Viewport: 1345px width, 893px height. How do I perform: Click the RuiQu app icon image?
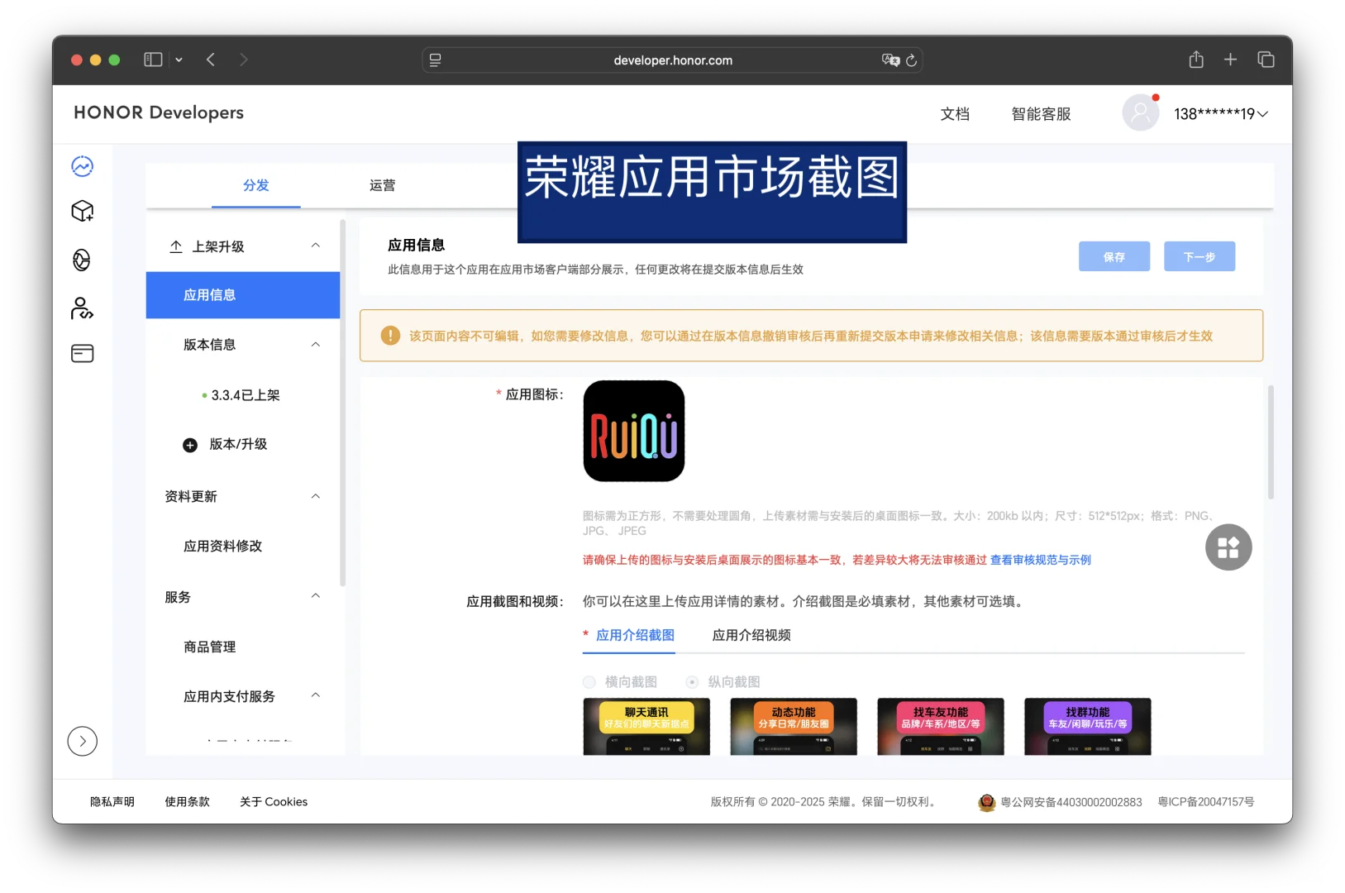[x=634, y=431]
